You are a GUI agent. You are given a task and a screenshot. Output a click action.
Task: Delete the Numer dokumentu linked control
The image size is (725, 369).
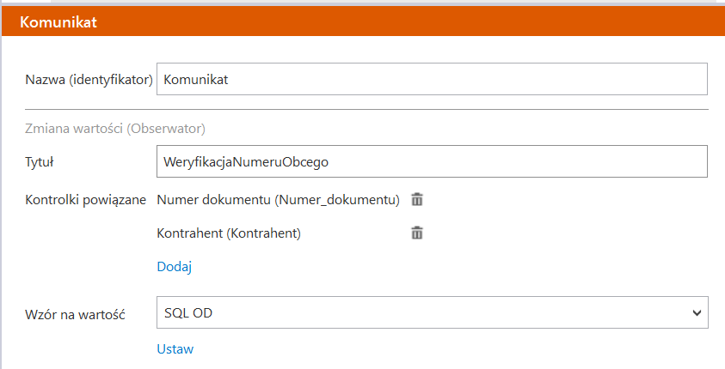(x=417, y=200)
